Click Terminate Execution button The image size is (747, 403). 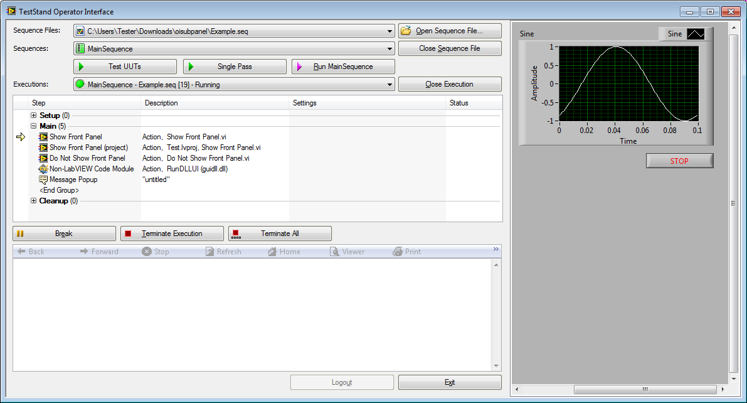[172, 234]
